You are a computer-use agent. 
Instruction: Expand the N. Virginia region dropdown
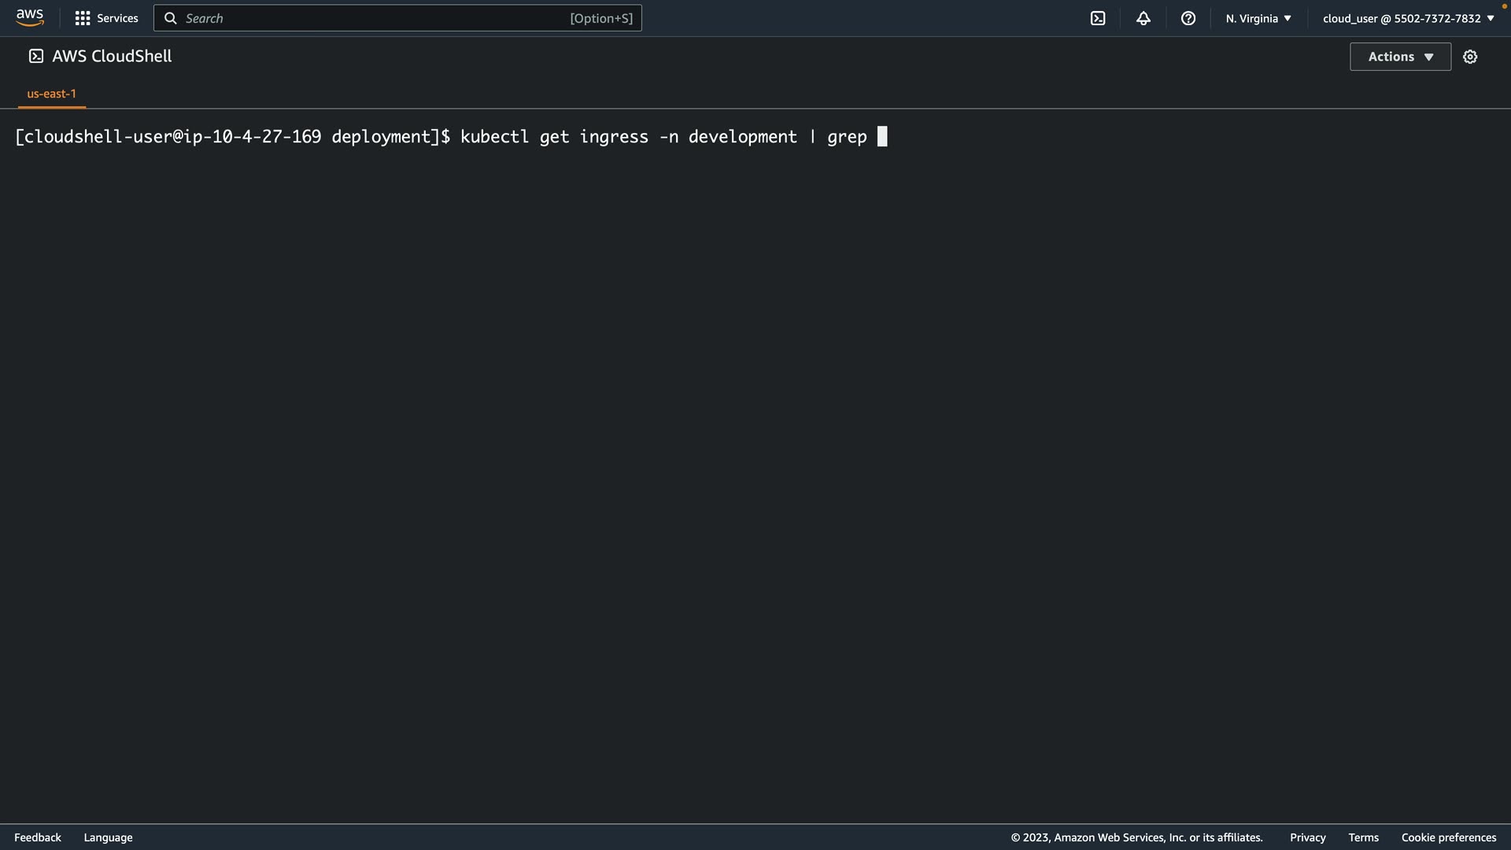[1258, 18]
